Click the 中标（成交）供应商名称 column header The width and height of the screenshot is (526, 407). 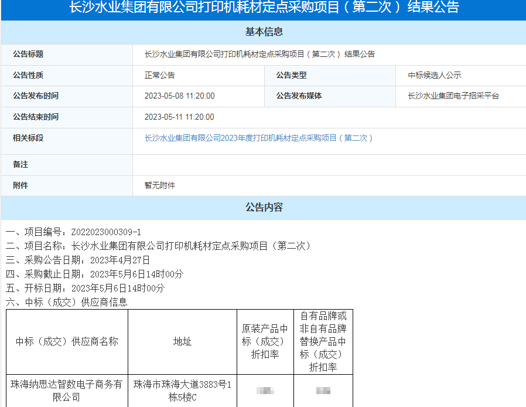[67, 341]
